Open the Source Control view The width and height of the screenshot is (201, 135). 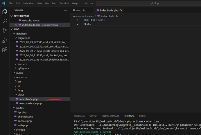5,31
